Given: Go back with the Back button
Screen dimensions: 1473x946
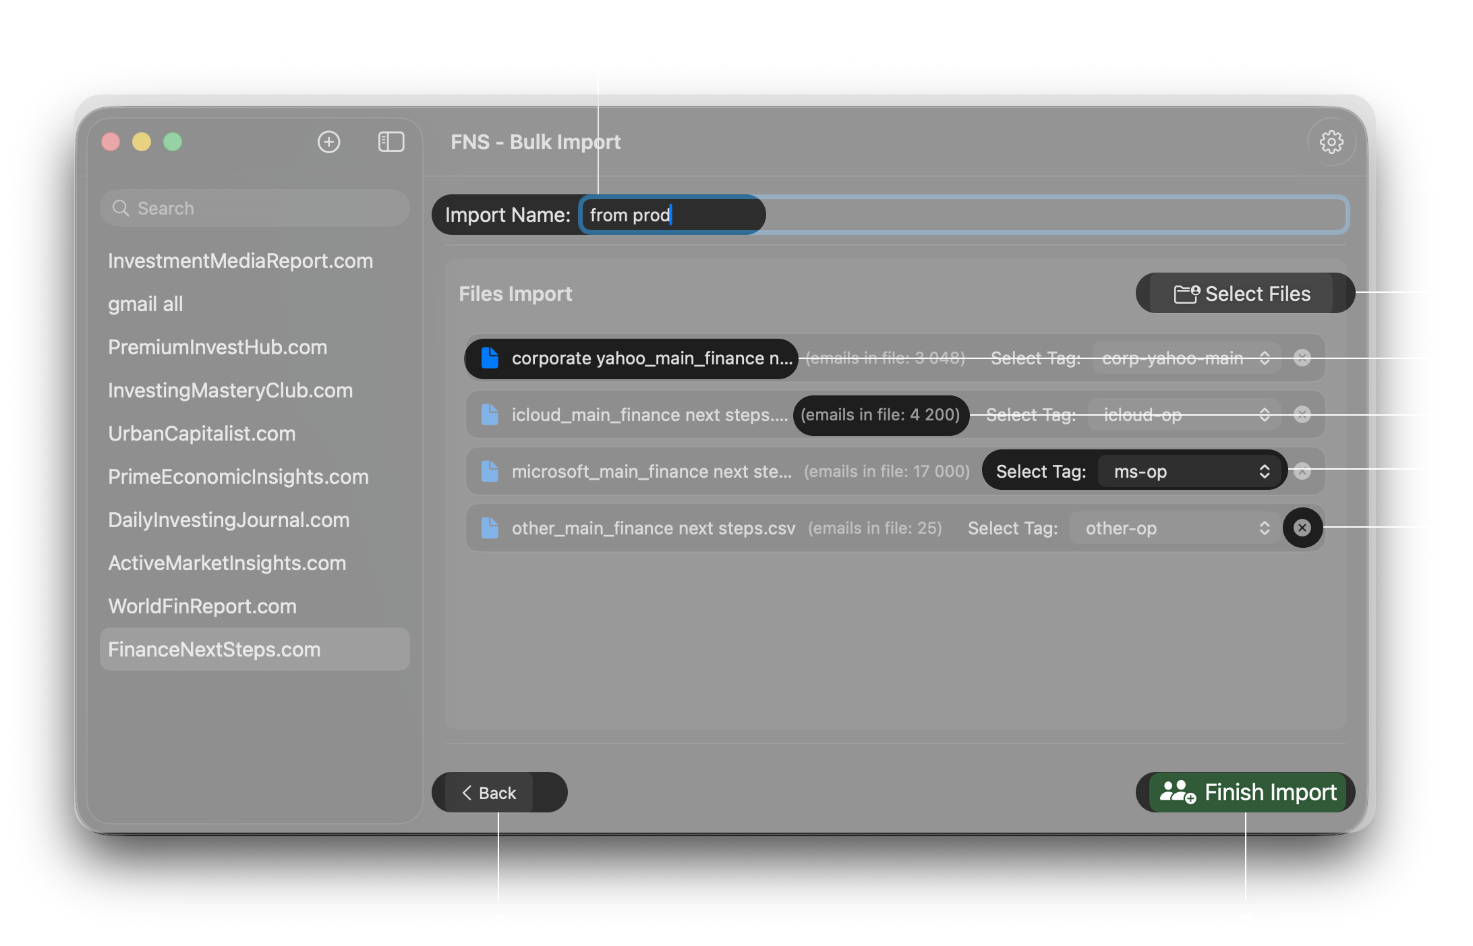Looking at the screenshot, I should point(489,793).
